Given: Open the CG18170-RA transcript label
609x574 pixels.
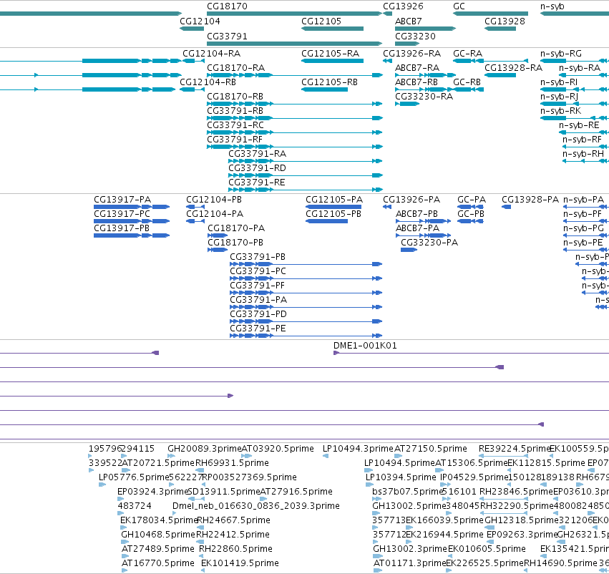Looking at the screenshot, I should click(x=235, y=67).
